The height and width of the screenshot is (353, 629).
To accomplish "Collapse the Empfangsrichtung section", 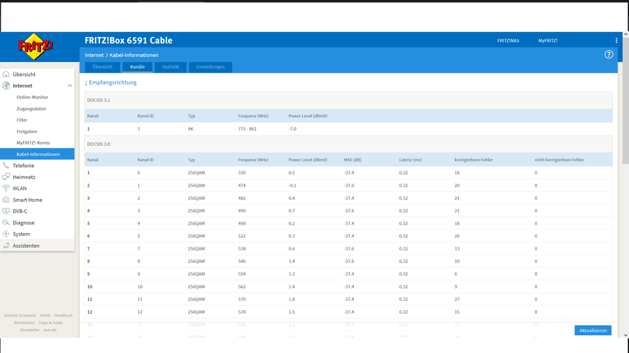I will point(111,82).
